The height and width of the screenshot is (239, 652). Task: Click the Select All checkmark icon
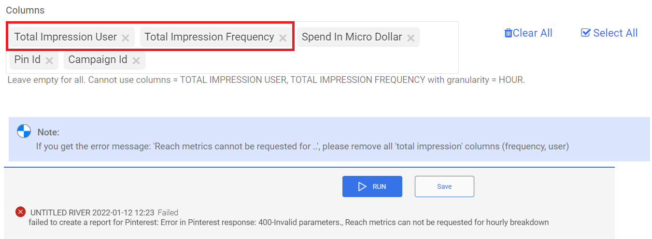585,33
